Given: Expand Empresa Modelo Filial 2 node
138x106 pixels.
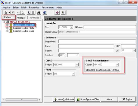Looking at the screenshot, I should [7, 28].
